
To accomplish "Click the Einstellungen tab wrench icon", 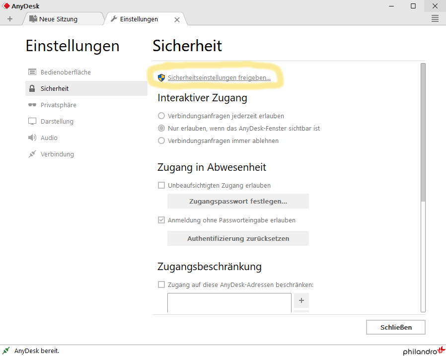I will tap(114, 19).
